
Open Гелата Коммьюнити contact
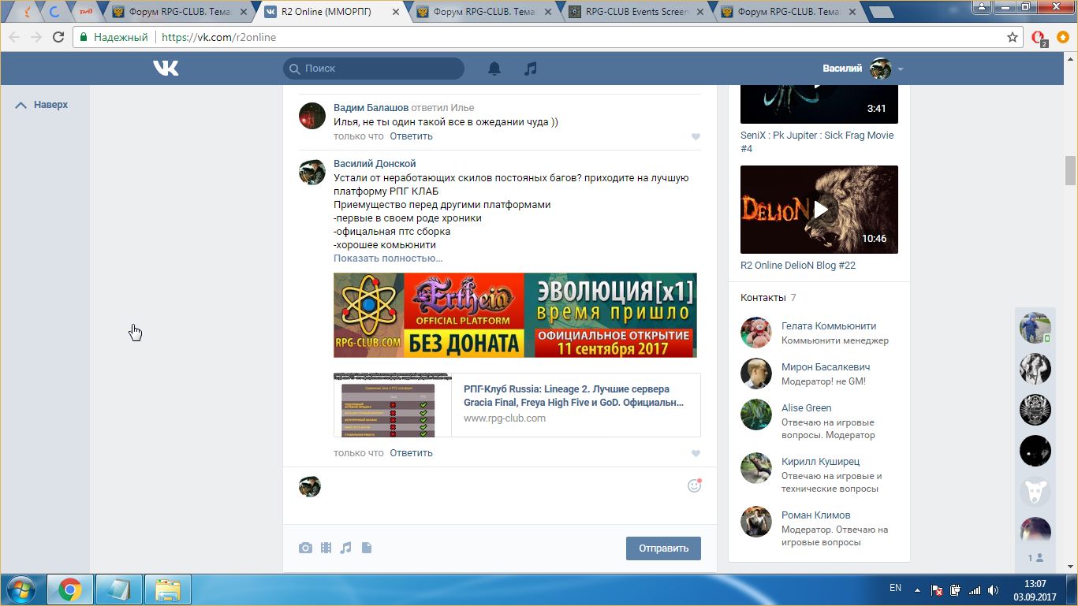tap(829, 326)
